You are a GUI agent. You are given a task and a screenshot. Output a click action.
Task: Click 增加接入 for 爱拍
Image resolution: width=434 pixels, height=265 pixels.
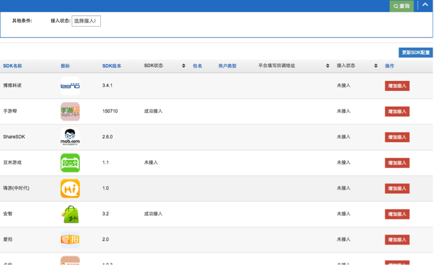[x=397, y=240]
